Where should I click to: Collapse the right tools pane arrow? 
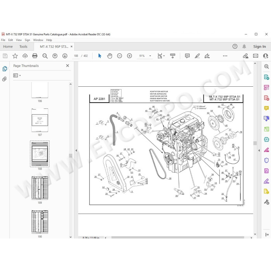coord(259,151)
